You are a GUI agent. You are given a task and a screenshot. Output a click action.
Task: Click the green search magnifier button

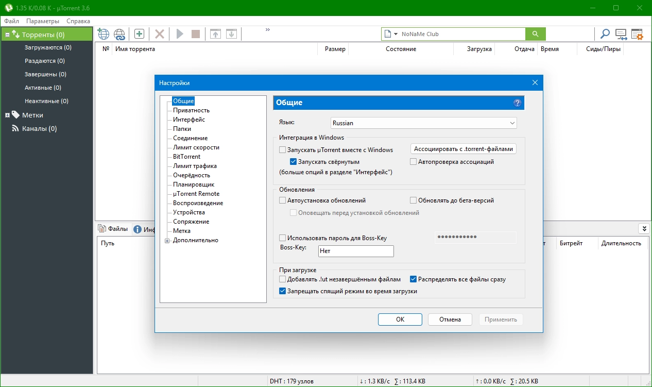535,34
